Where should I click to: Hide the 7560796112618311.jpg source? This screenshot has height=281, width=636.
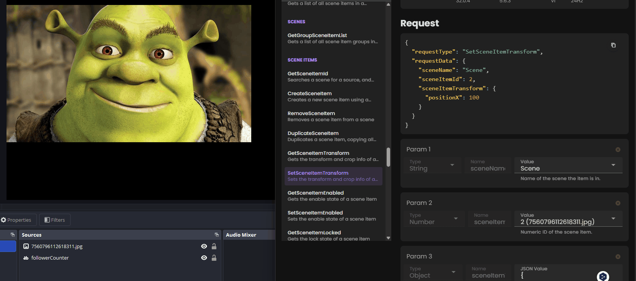tap(204, 247)
